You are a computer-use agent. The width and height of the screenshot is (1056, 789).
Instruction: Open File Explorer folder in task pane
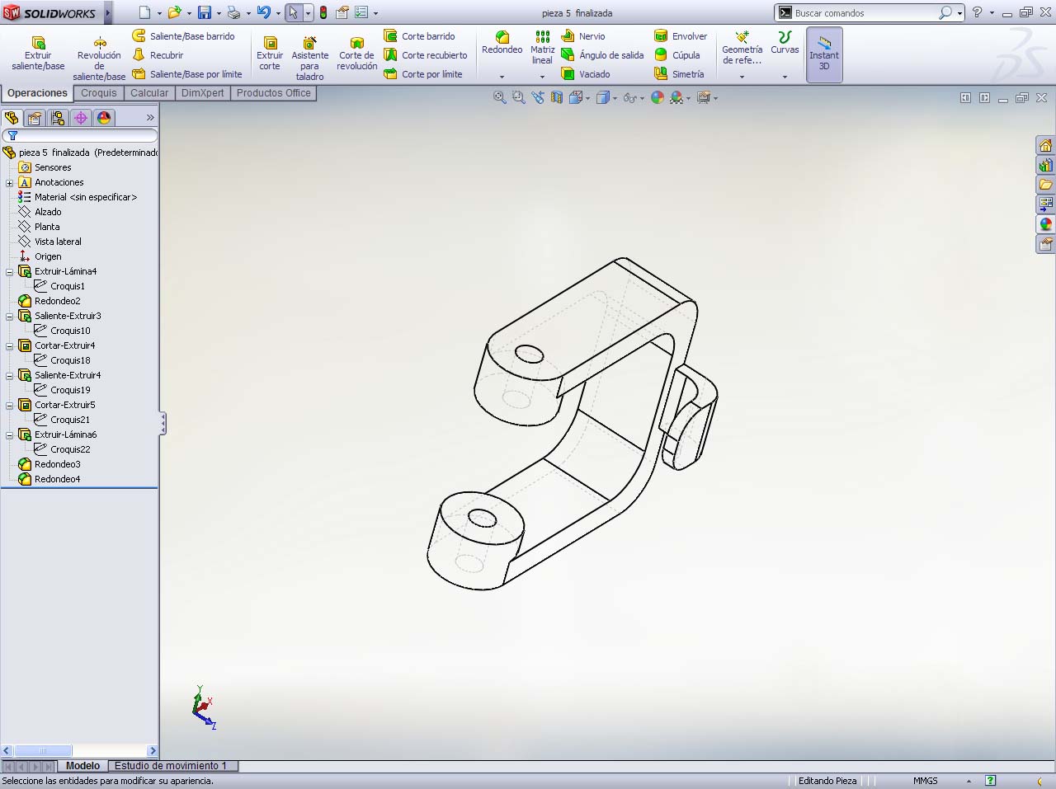[1045, 185]
